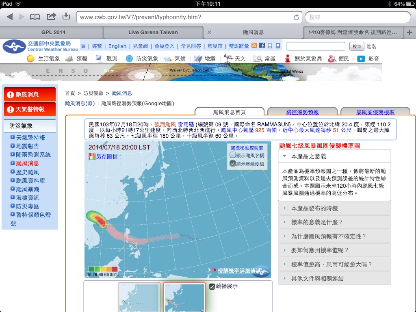Switch to GPL 2014 browser tab
This screenshot has height=312, width=416.
coord(53,32)
